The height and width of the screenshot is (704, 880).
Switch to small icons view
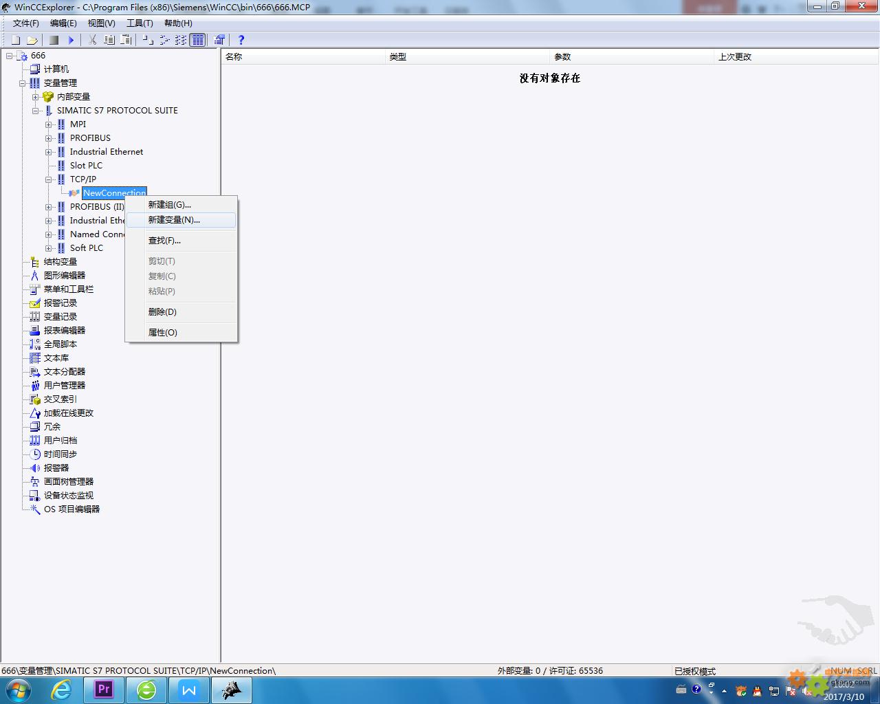(x=164, y=40)
